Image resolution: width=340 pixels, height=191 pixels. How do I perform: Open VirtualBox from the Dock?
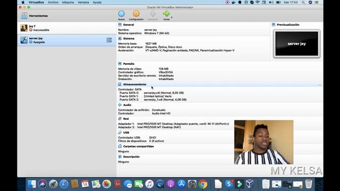(250, 184)
